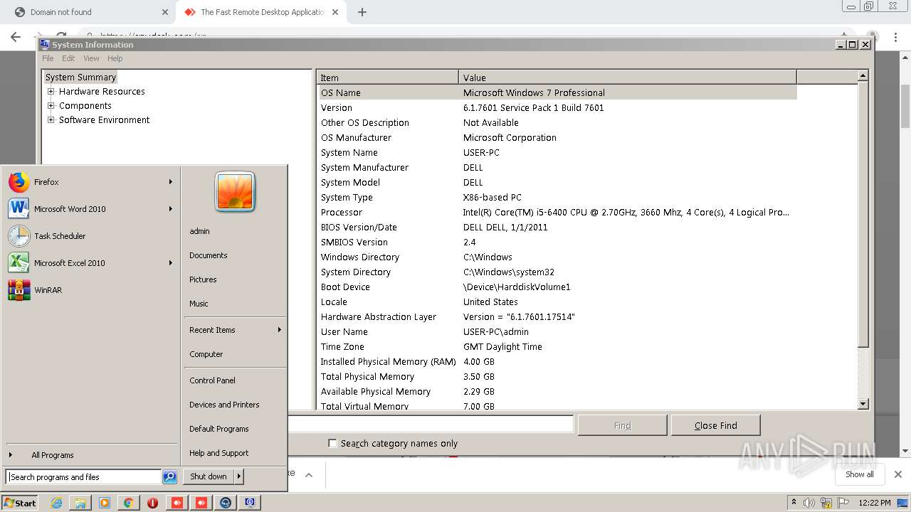Image resolution: width=911 pixels, height=512 pixels.
Task: Click the network status tray icon
Action: click(826, 503)
